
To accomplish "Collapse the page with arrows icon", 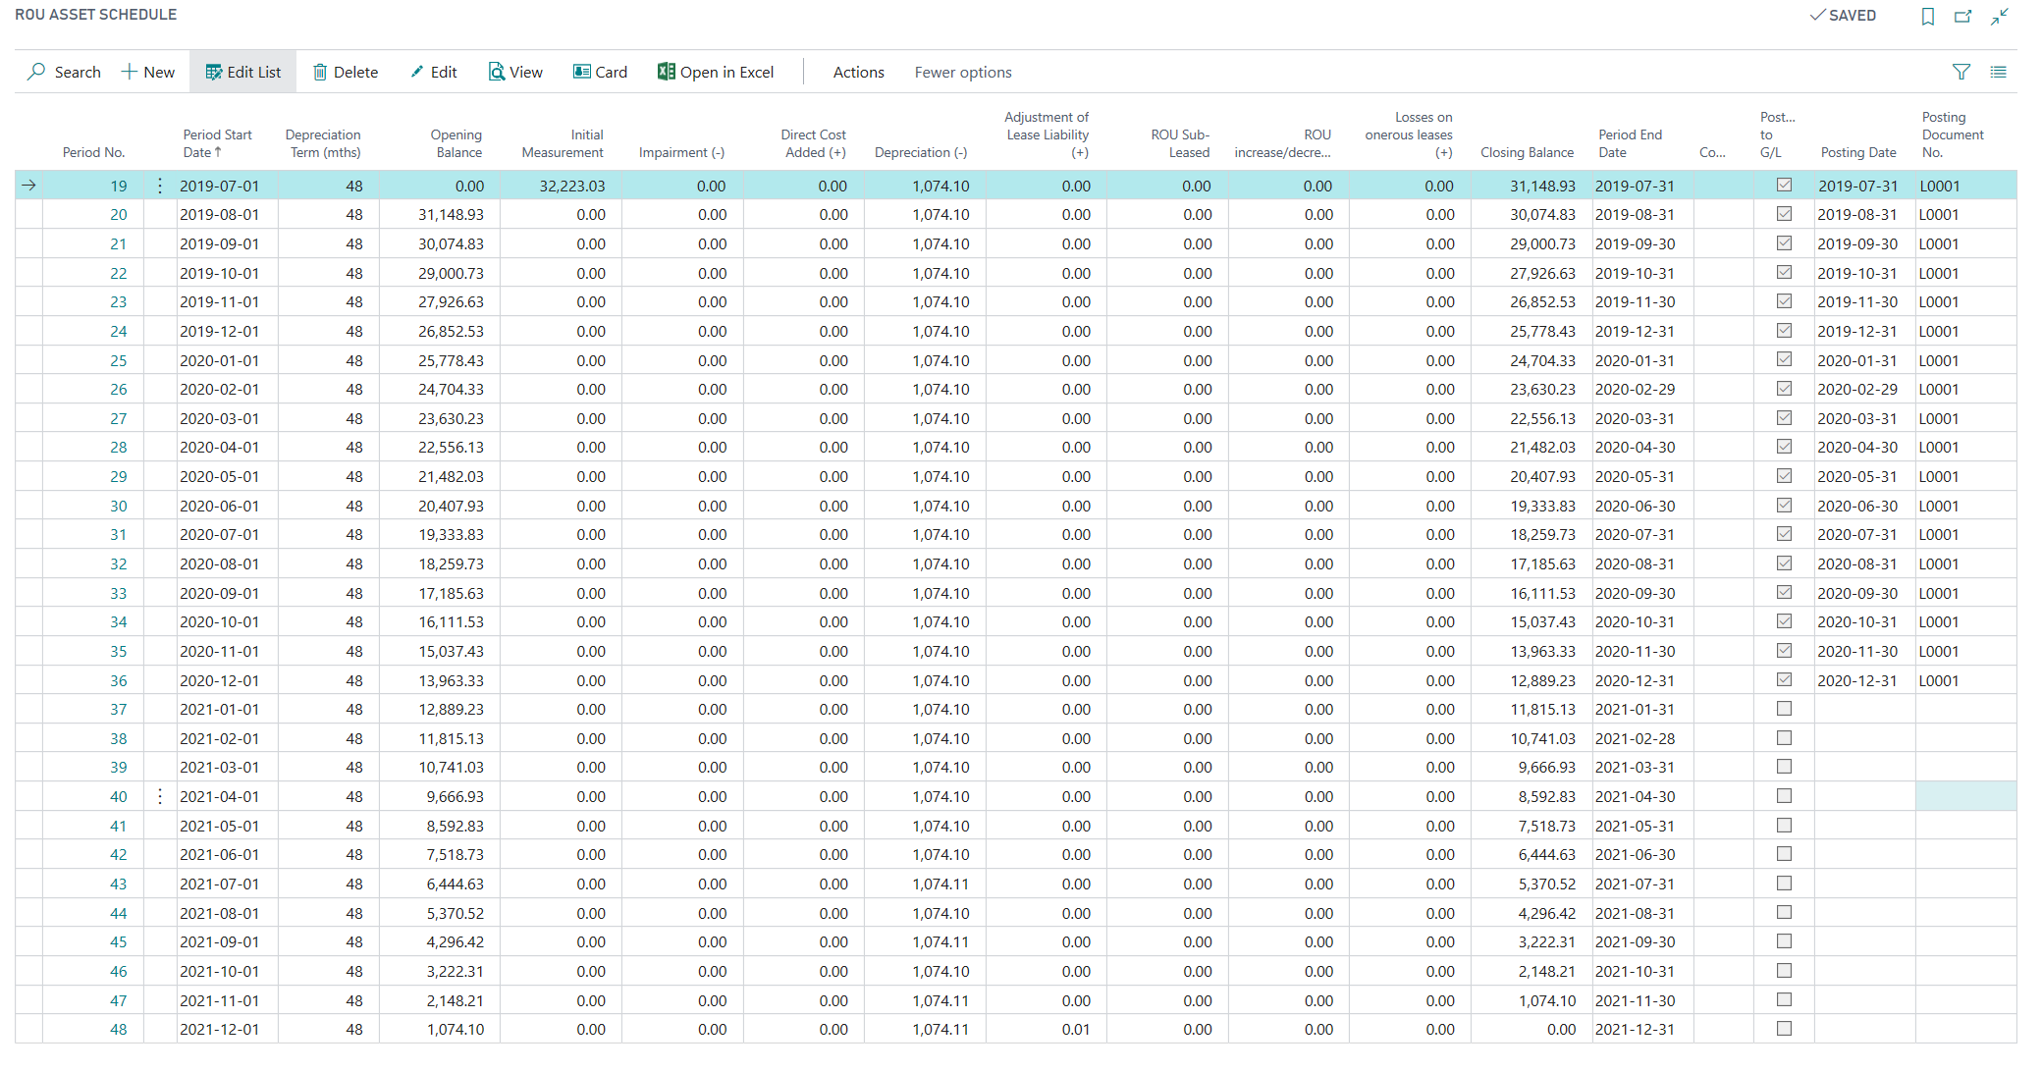I will point(1999,16).
